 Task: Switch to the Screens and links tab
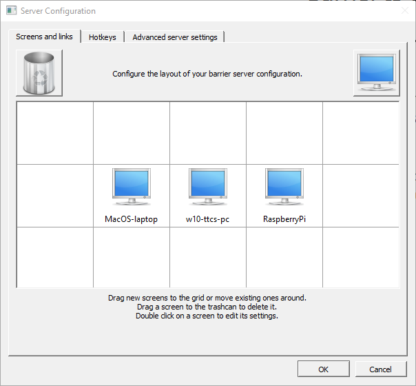[x=45, y=37]
